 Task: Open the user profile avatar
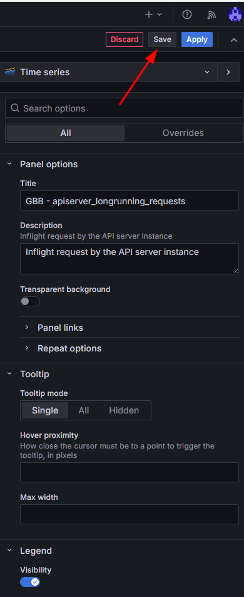point(235,14)
